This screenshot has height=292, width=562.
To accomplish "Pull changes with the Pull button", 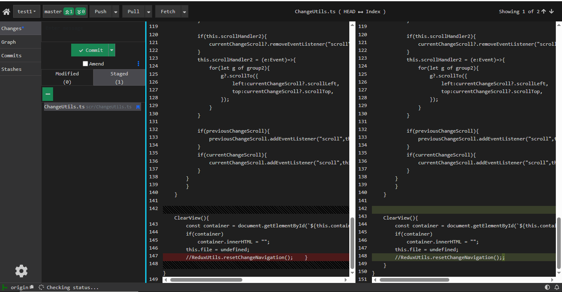I will 133,12.
